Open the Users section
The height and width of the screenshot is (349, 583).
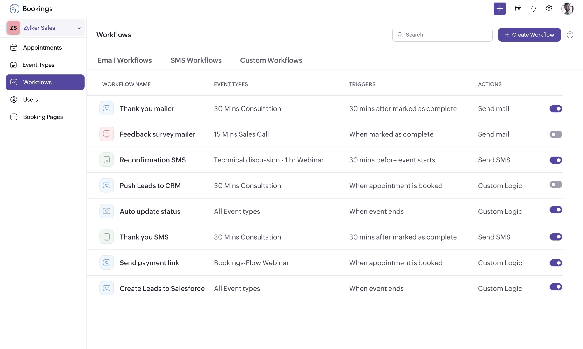[30, 99]
